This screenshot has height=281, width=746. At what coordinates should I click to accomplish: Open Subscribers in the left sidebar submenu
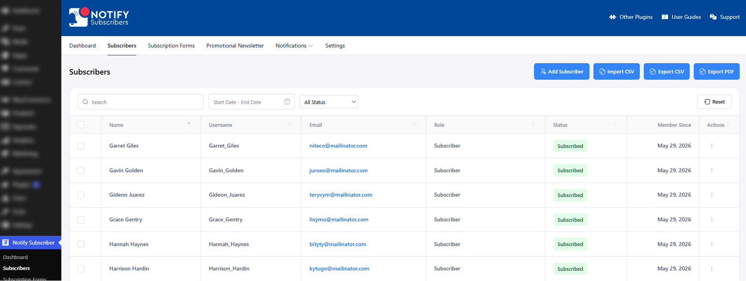point(17,268)
